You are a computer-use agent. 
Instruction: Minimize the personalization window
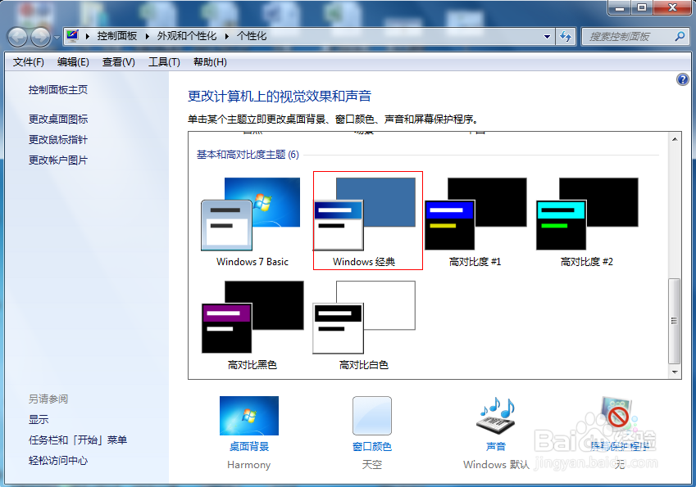(x=620, y=7)
